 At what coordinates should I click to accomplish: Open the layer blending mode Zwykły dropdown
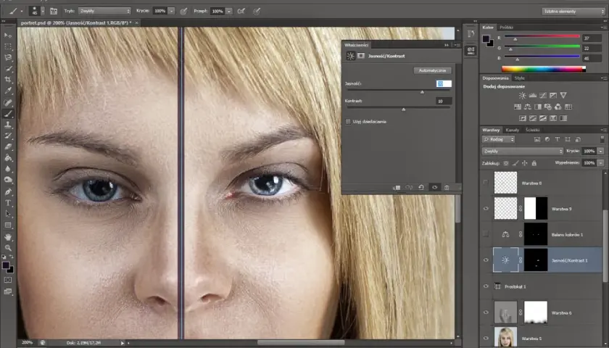tap(523, 151)
